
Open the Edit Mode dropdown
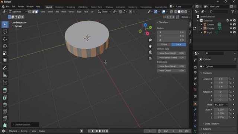pyautogui.click(x=17, y=12)
